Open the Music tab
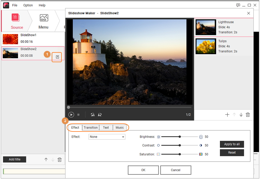The image size is (260, 179). [120, 128]
